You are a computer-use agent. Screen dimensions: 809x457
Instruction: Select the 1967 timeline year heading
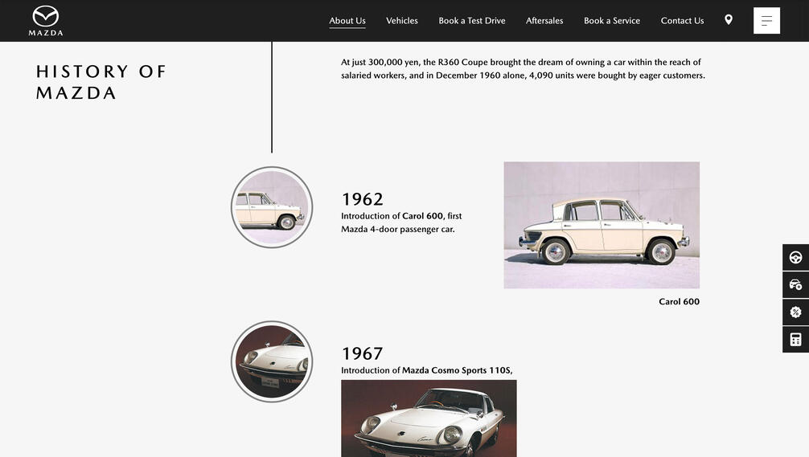click(362, 354)
